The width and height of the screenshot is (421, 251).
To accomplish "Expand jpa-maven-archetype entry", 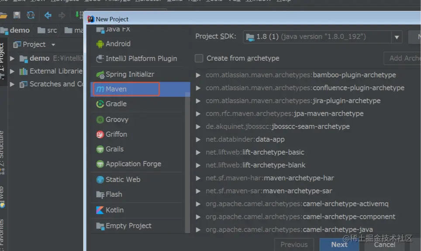I will tap(198, 114).
